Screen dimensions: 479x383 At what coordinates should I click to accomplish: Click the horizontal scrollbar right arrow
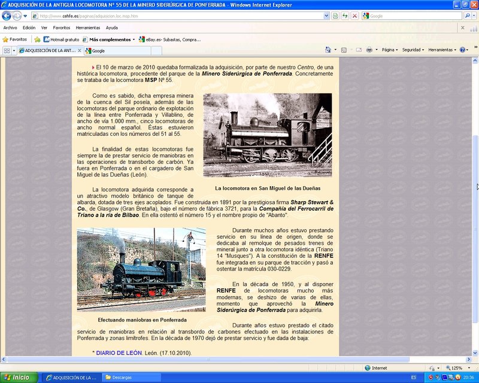(x=469, y=360)
